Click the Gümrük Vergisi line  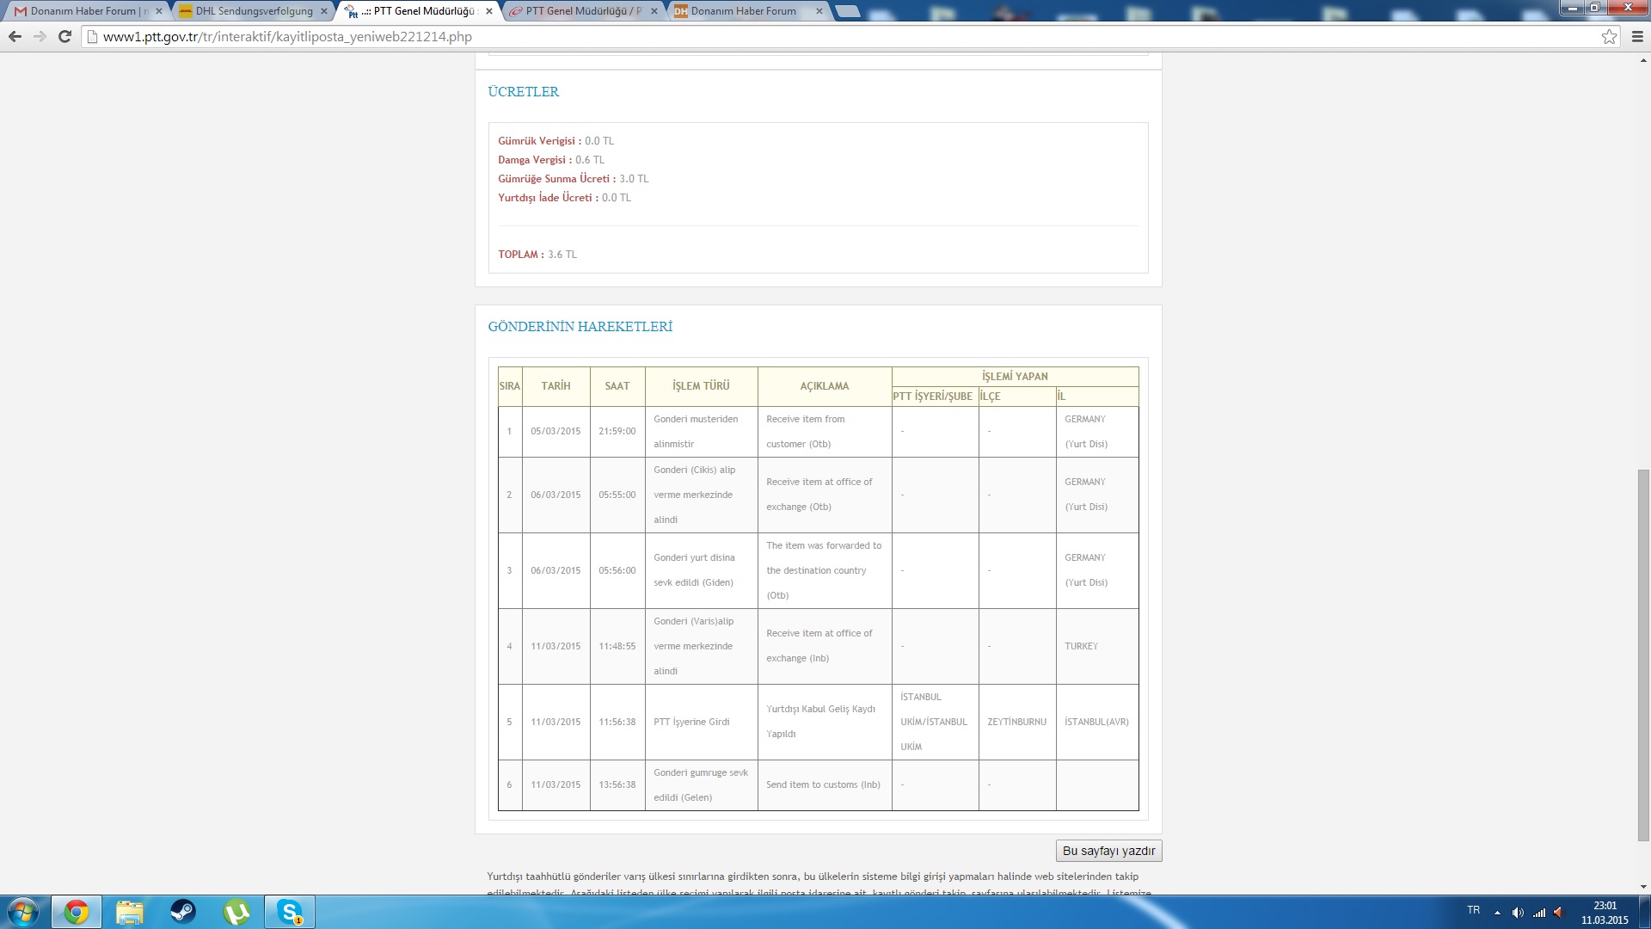(x=555, y=141)
